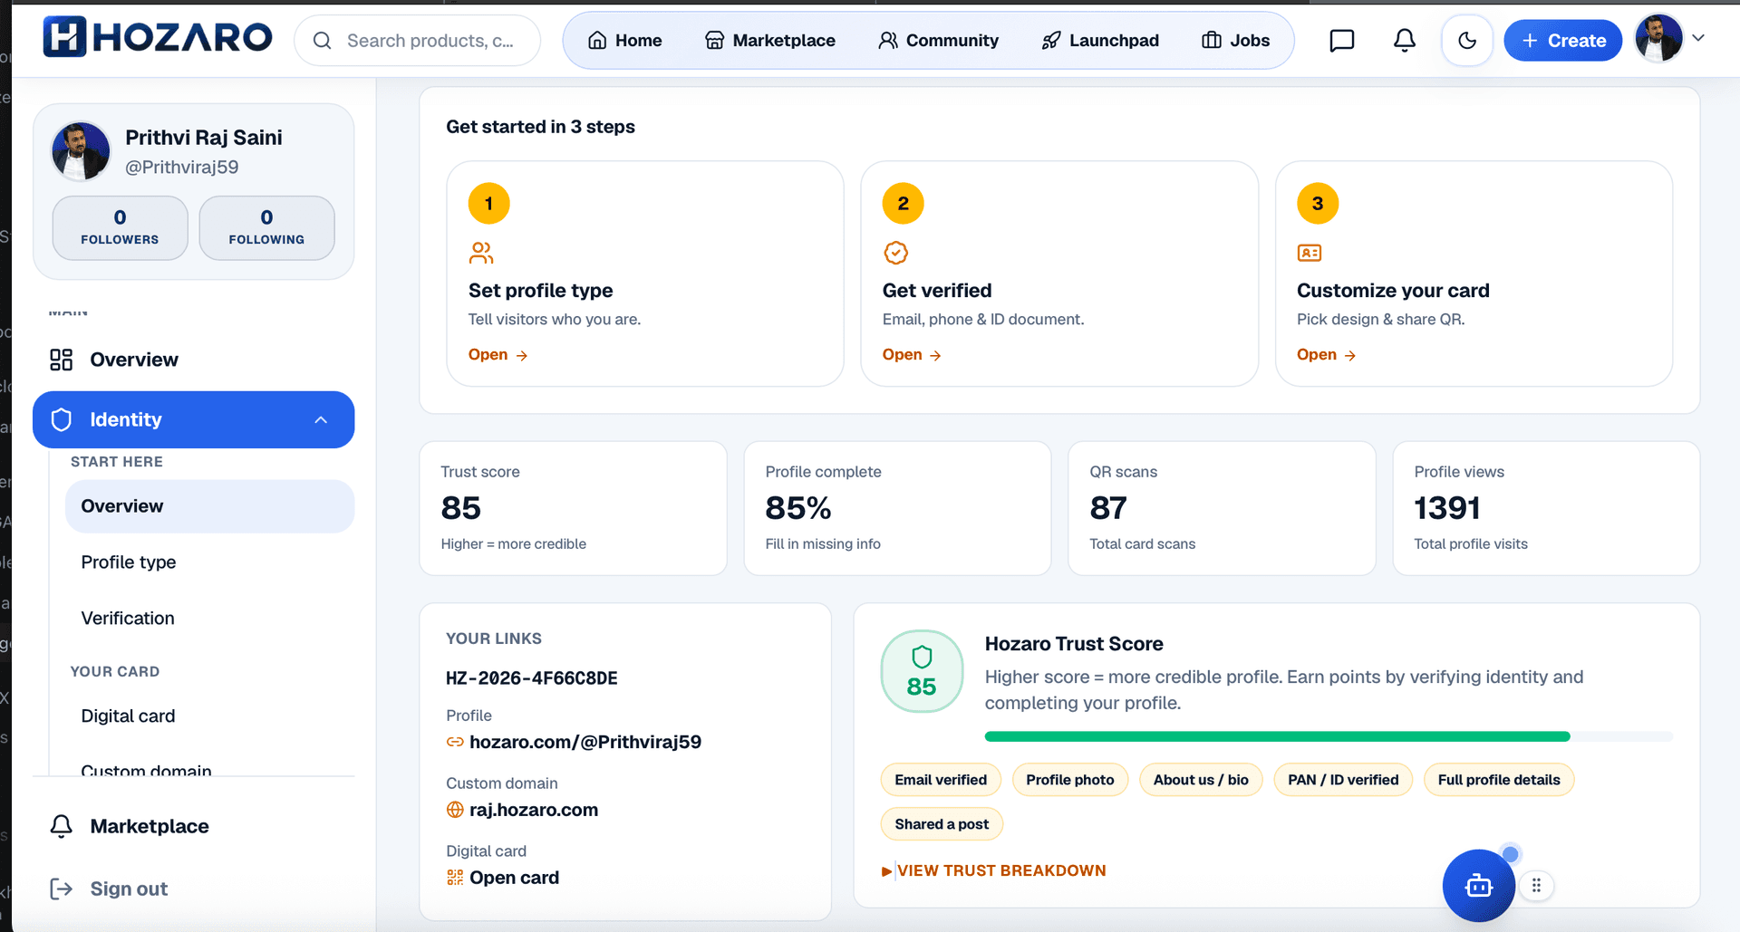1740x932 pixels.
Task: Click the QR icon beside Open card
Action: pos(455,878)
